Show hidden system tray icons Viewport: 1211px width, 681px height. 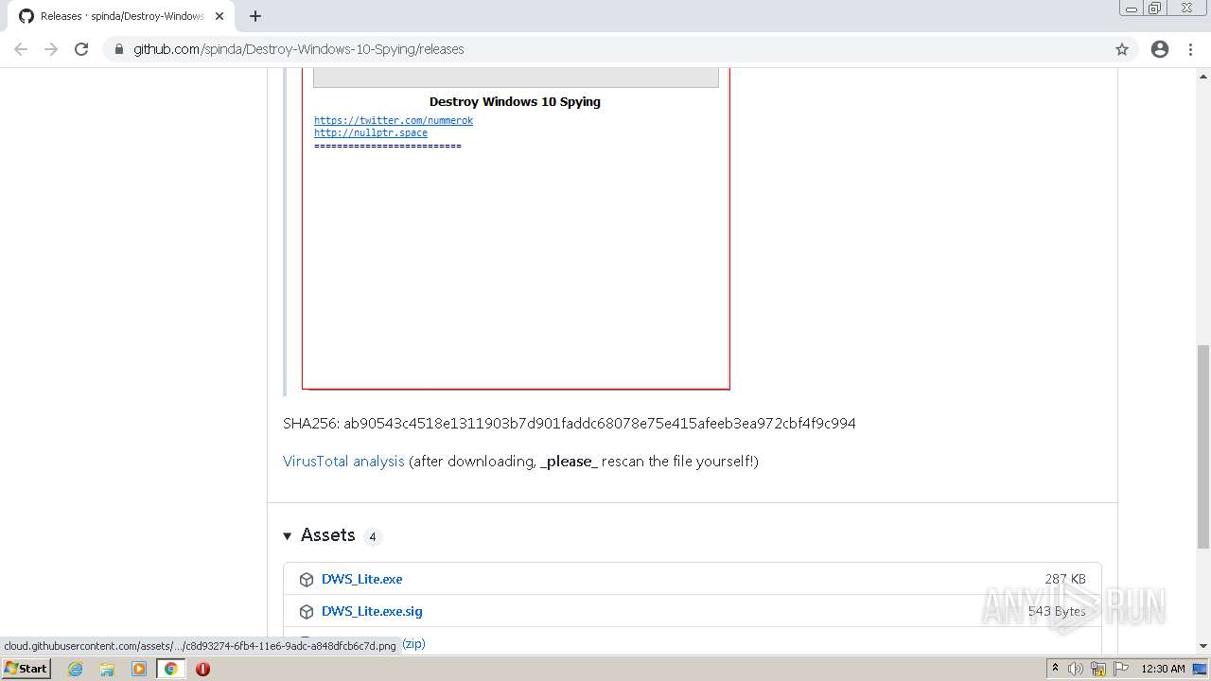[x=1055, y=669]
